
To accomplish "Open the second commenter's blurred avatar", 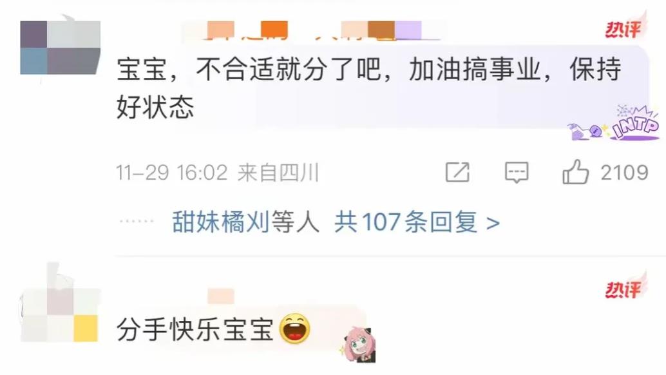I will (x=59, y=314).
